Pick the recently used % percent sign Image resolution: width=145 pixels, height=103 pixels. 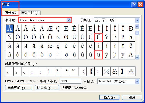pyautogui.click(x=107, y=71)
